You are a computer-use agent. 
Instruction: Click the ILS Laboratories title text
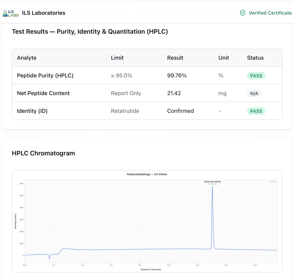pos(43,13)
